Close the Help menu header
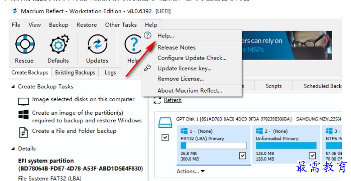This screenshot has height=181, width=351. (151, 25)
